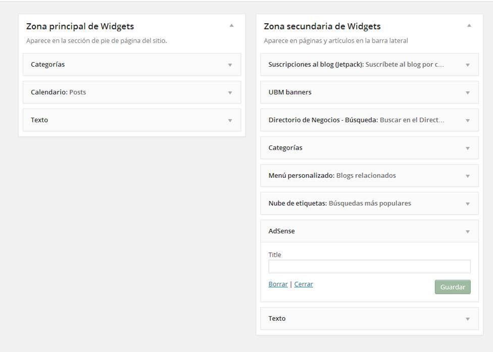
Task: Collapse the Zona principal de Widgets panel
Action: [231, 25]
